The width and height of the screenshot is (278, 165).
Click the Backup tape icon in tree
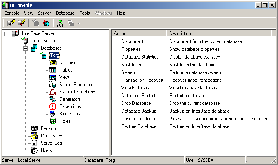click(x=34, y=128)
